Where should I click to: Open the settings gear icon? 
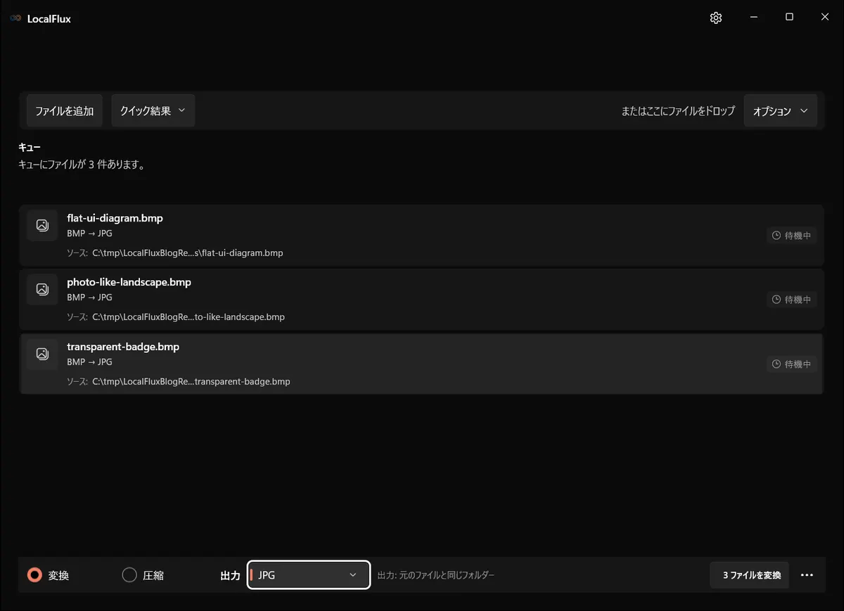point(716,18)
